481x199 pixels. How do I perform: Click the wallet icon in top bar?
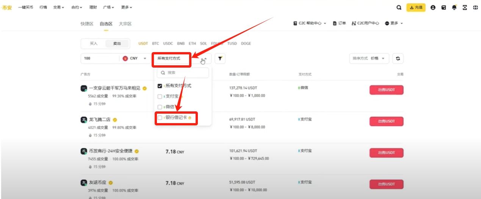pos(443,7)
